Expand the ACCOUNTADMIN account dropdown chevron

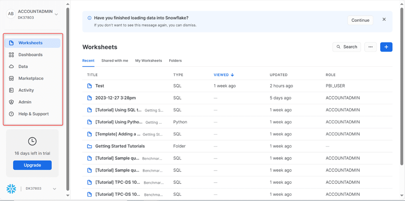tap(56, 15)
